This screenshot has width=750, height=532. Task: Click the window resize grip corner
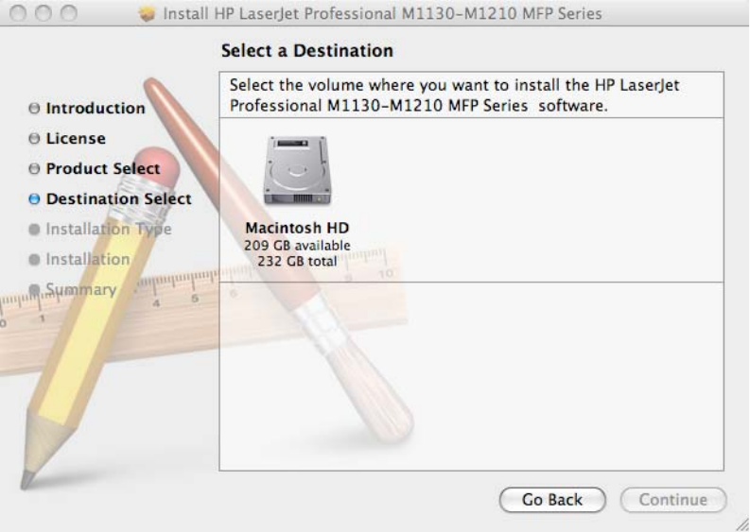point(741,524)
